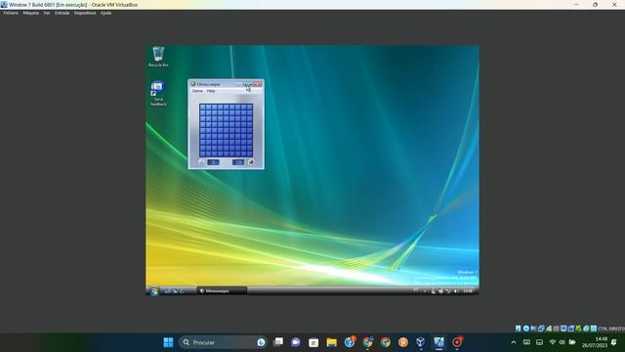The image size is (625, 352).
Task: Click the top-left tile of the minefield
Action: click(x=202, y=107)
